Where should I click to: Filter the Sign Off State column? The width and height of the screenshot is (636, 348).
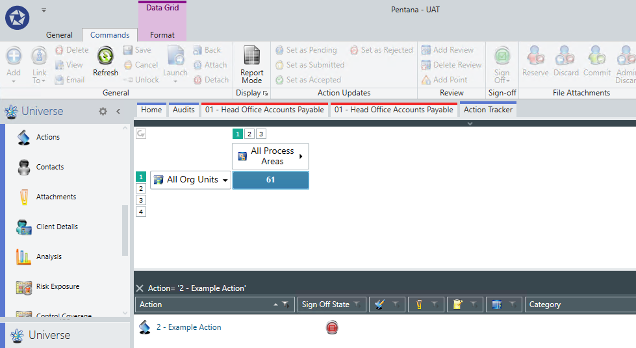(x=357, y=304)
